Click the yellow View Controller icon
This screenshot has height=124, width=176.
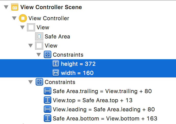[23, 18]
